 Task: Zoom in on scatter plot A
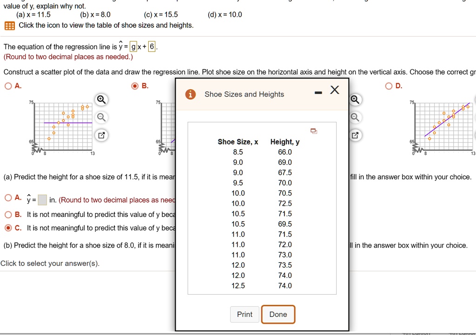pyautogui.click(x=101, y=99)
